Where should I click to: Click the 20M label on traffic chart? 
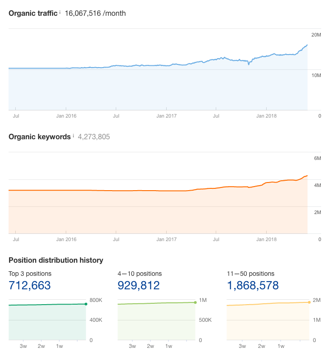click(x=316, y=35)
